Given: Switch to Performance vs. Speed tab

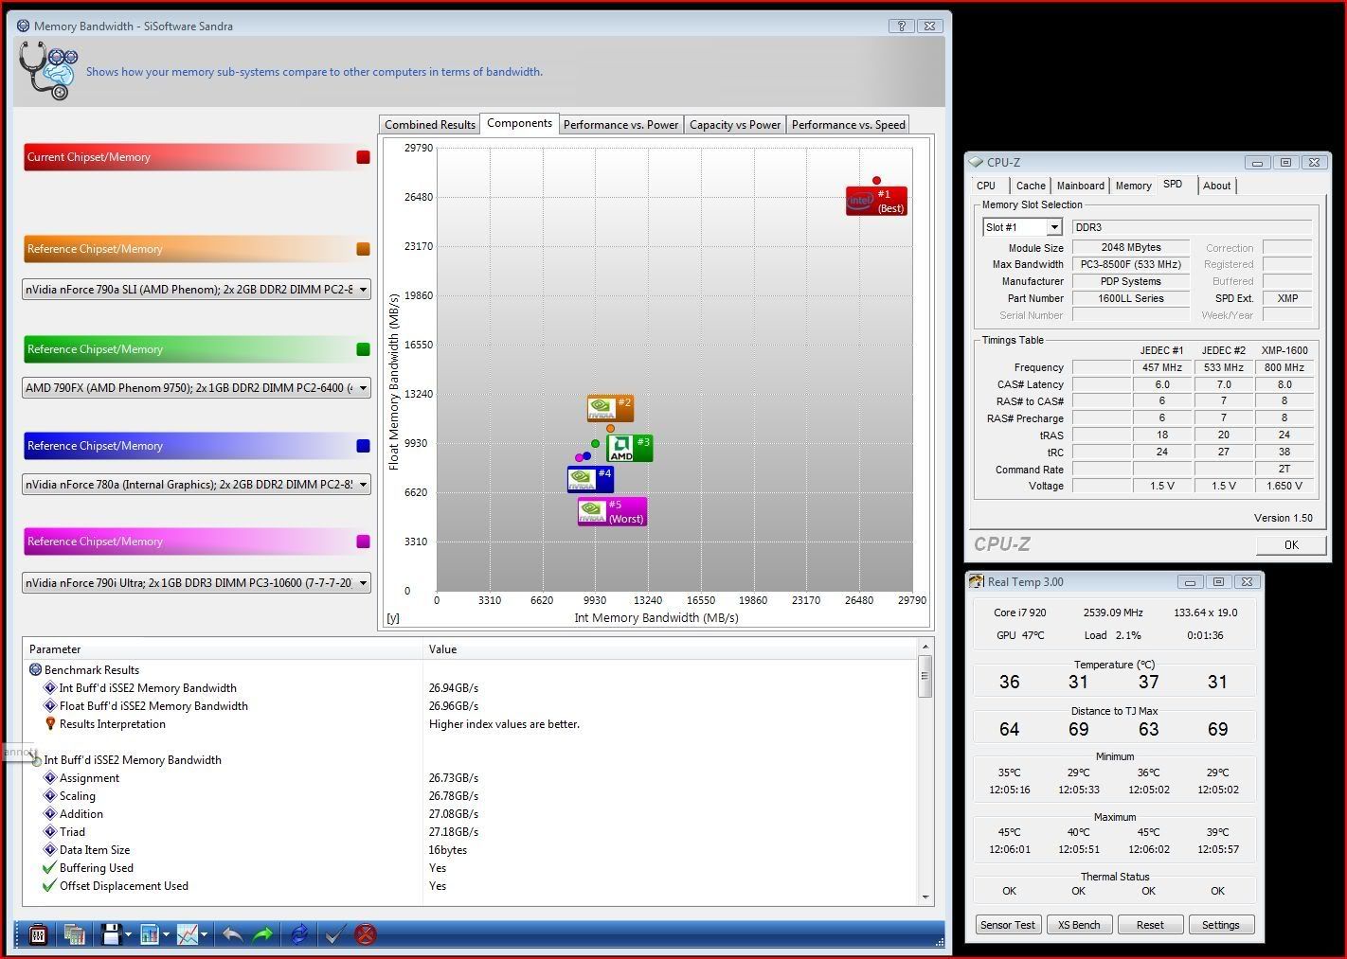Looking at the screenshot, I should pyautogui.click(x=849, y=125).
